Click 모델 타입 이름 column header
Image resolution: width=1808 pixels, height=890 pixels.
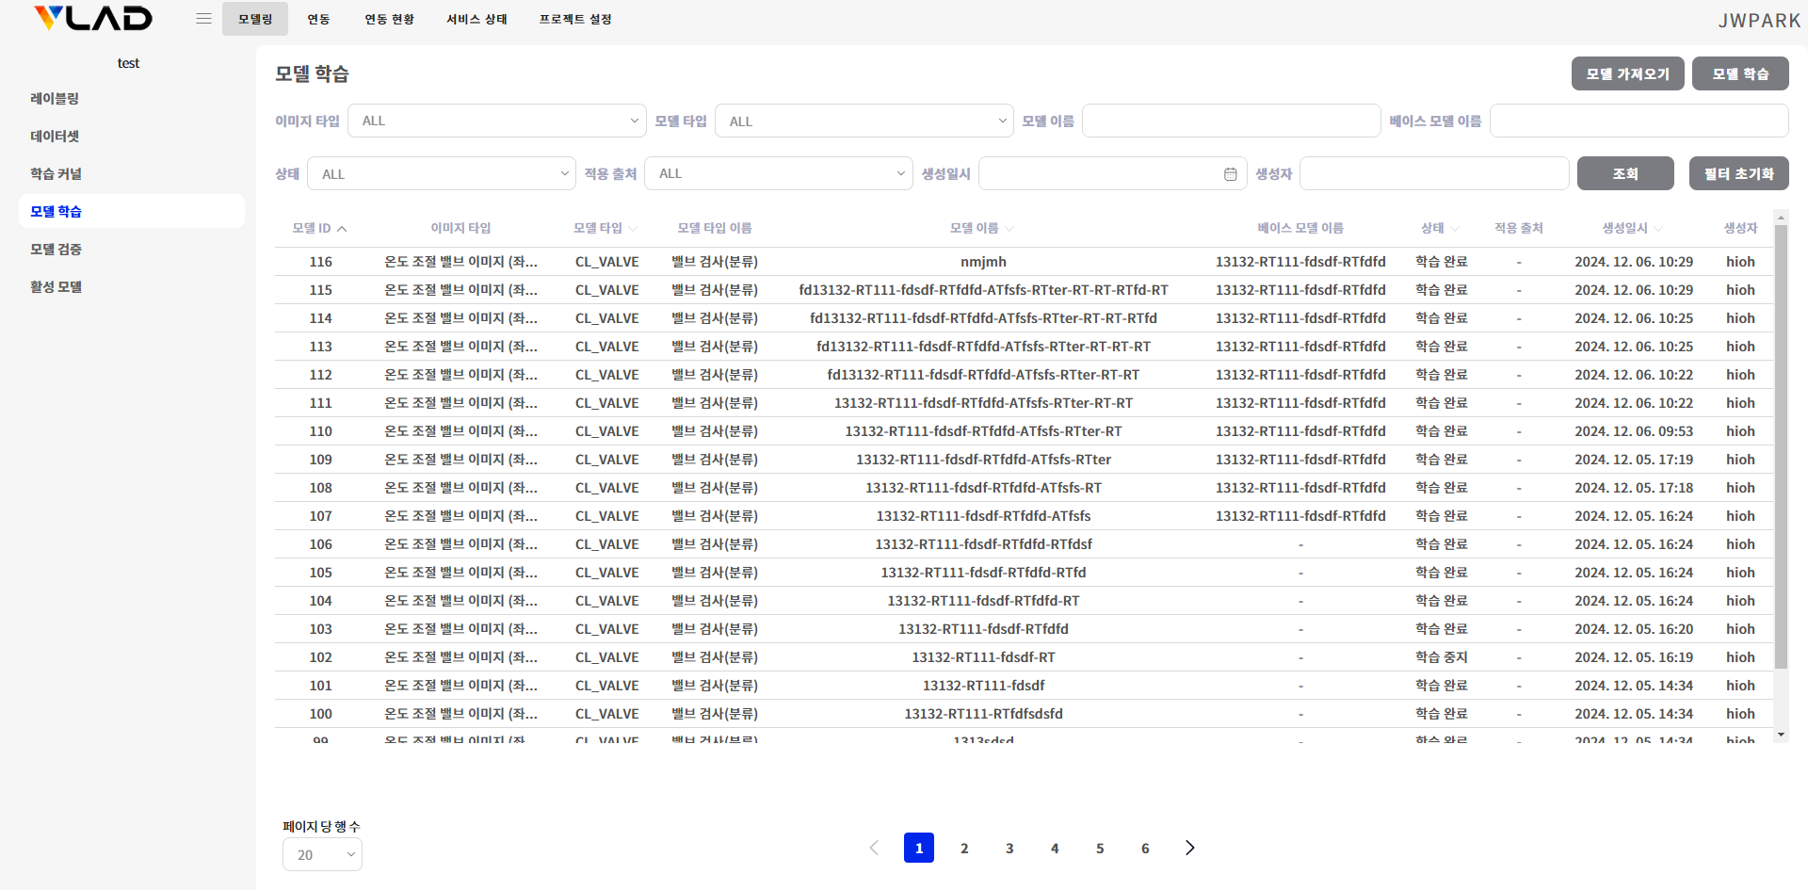715,228
